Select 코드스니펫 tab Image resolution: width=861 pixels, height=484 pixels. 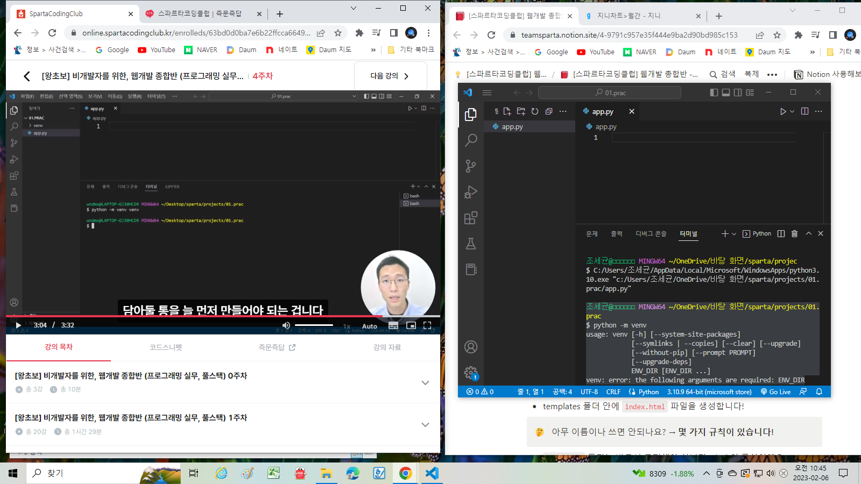166,347
